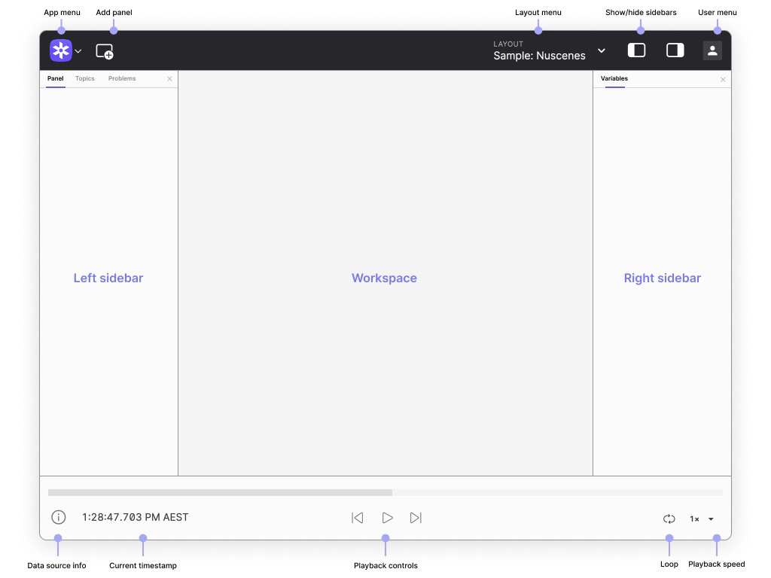Toggle the left sidebar visibility
Viewport: 771px width, 578px height.
636,50
